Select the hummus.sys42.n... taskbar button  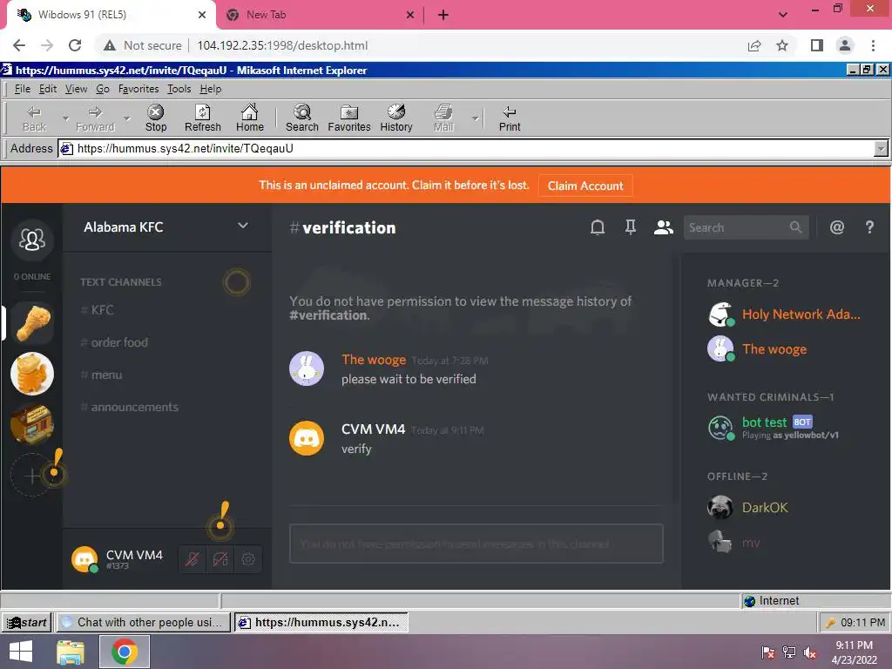pyautogui.click(x=321, y=622)
